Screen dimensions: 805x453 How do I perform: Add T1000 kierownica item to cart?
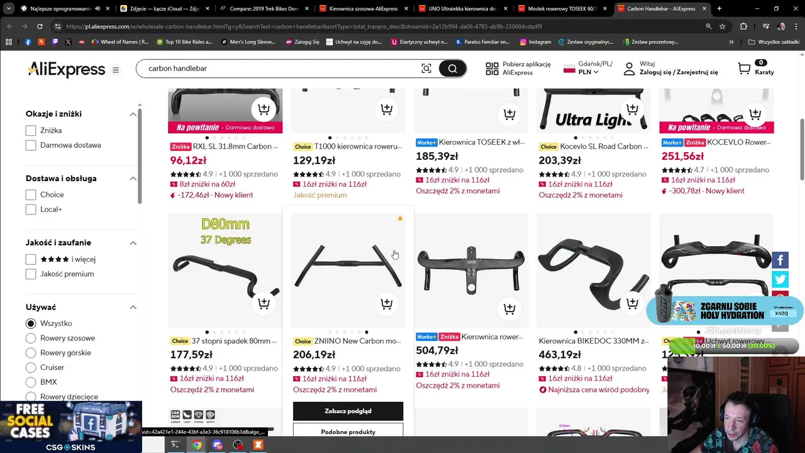pos(387,109)
